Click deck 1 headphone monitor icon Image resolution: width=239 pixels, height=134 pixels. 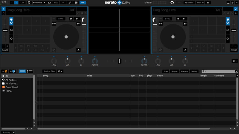coord(11,30)
